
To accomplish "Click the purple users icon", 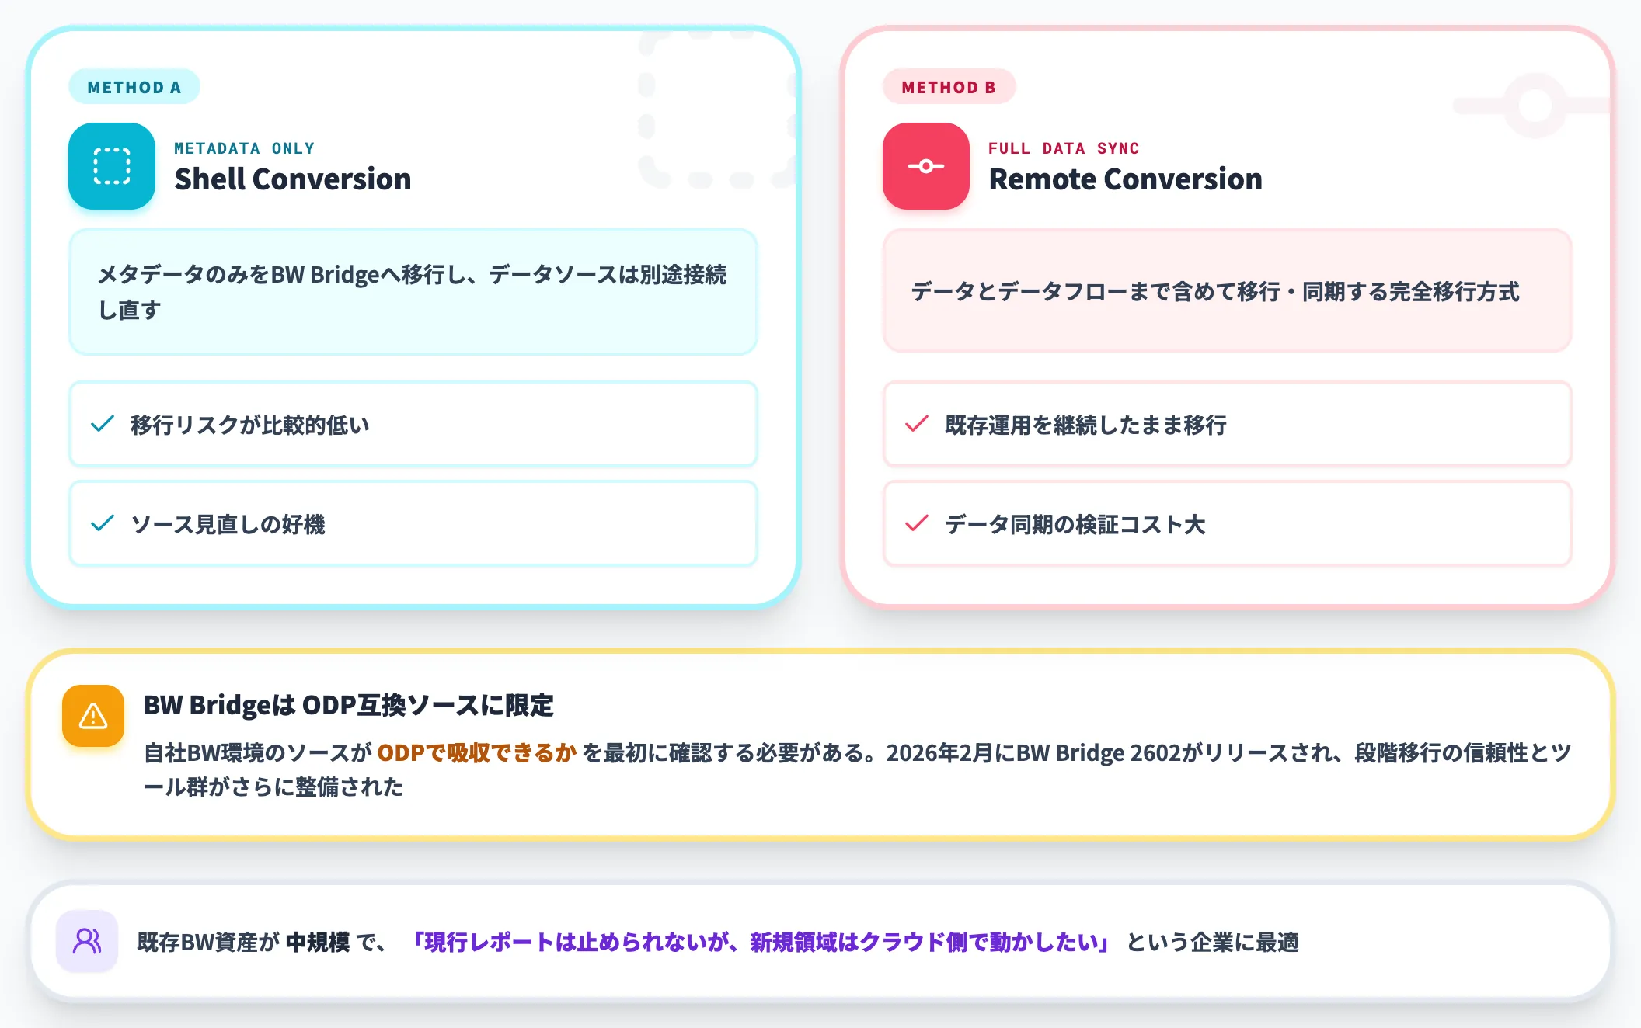I will (87, 941).
